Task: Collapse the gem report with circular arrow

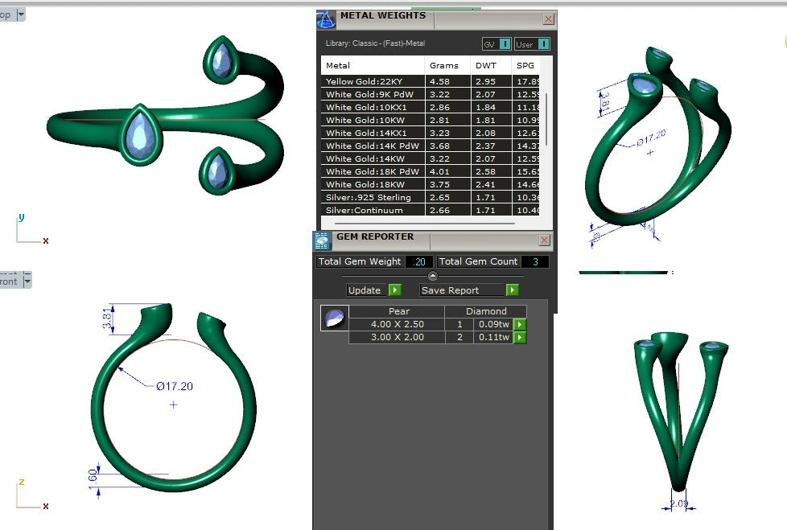Action: pos(433,276)
